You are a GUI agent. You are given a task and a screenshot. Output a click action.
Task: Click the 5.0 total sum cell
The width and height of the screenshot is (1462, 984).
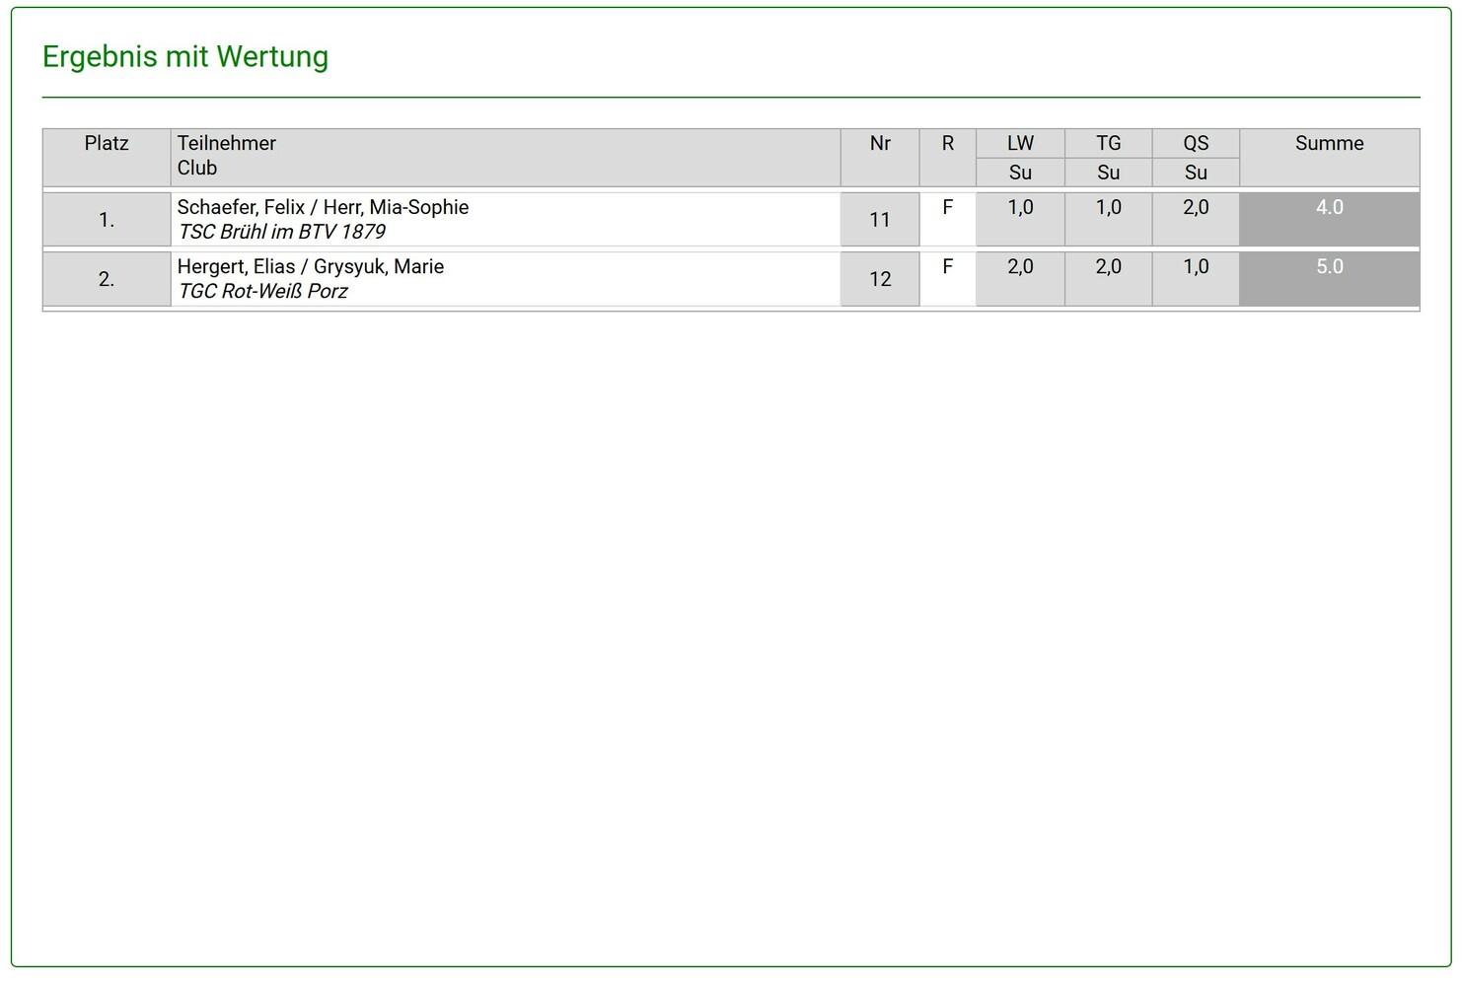[x=1329, y=268]
